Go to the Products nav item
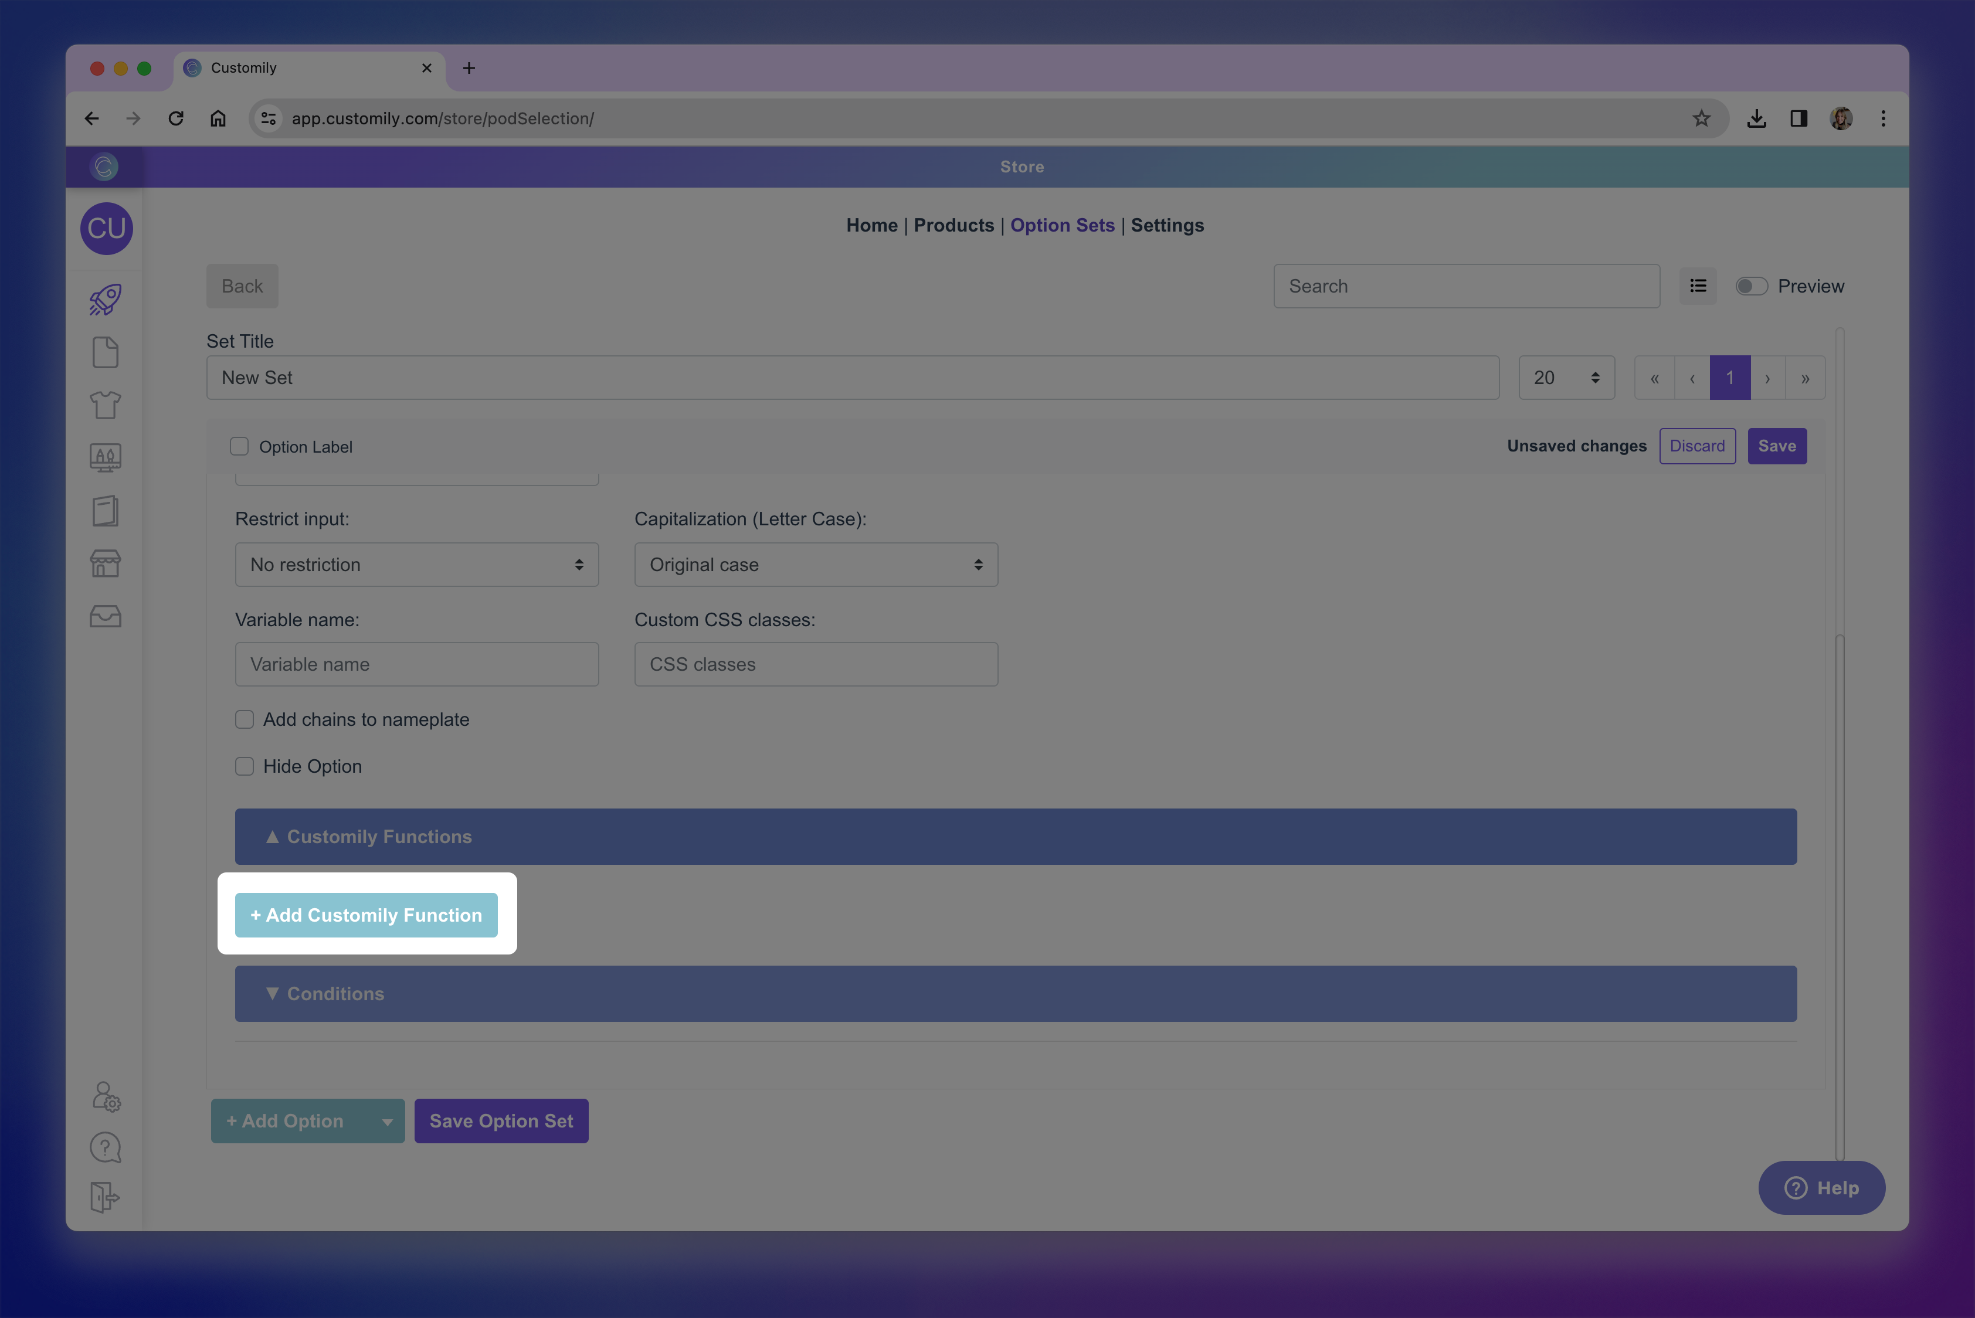Image resolution: width=1975 pixels, height=1318 pixels. 953,225
